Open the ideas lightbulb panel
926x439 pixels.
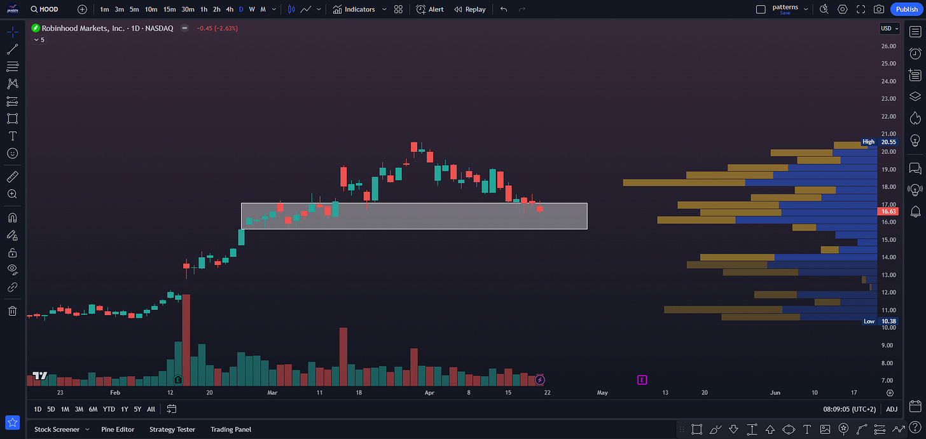tap(915, 140)
